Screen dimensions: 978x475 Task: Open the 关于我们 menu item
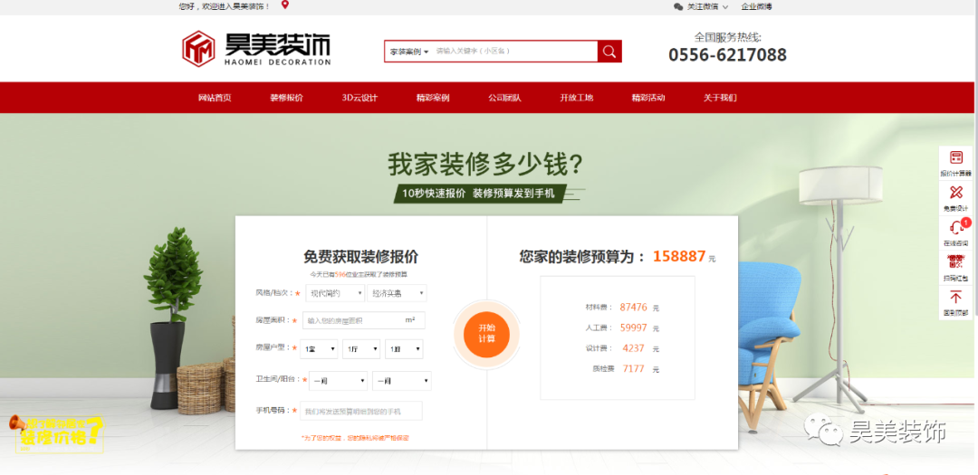point(720,98)
